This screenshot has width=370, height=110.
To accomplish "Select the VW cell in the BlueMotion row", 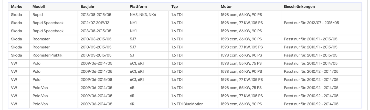I will 14,104.
